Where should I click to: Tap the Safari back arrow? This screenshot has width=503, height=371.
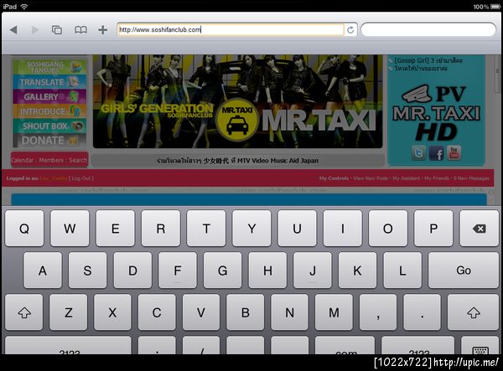click(x=13, y=30)
